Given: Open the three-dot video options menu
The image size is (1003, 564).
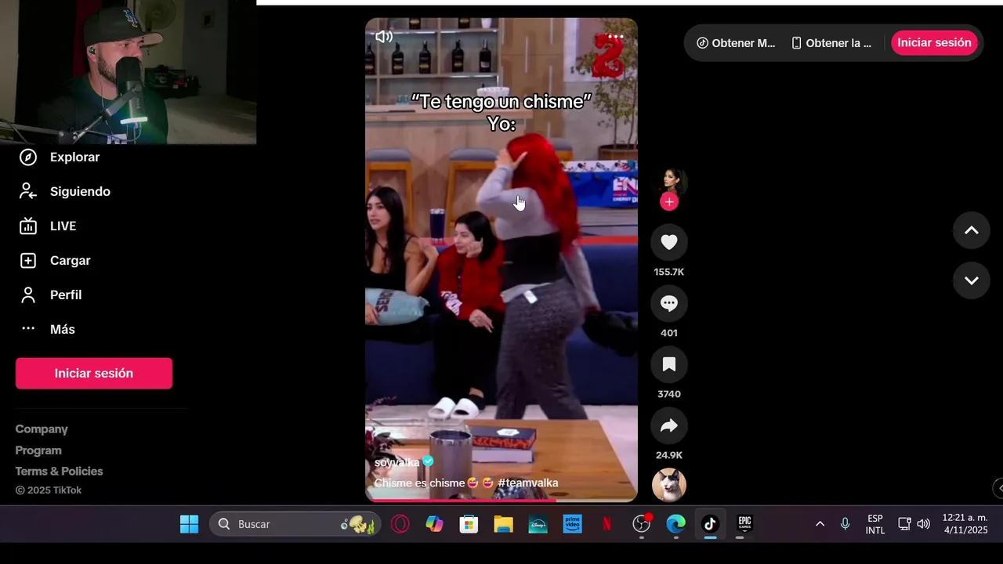Looking at the screenshot, I should click(x=616, y=37).
